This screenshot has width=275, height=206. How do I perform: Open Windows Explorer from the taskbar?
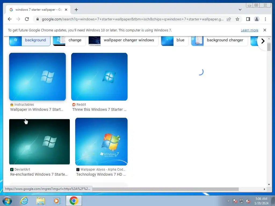[x=41, y=201]
